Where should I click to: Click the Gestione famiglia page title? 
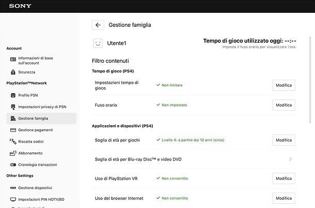pos(130,25)
